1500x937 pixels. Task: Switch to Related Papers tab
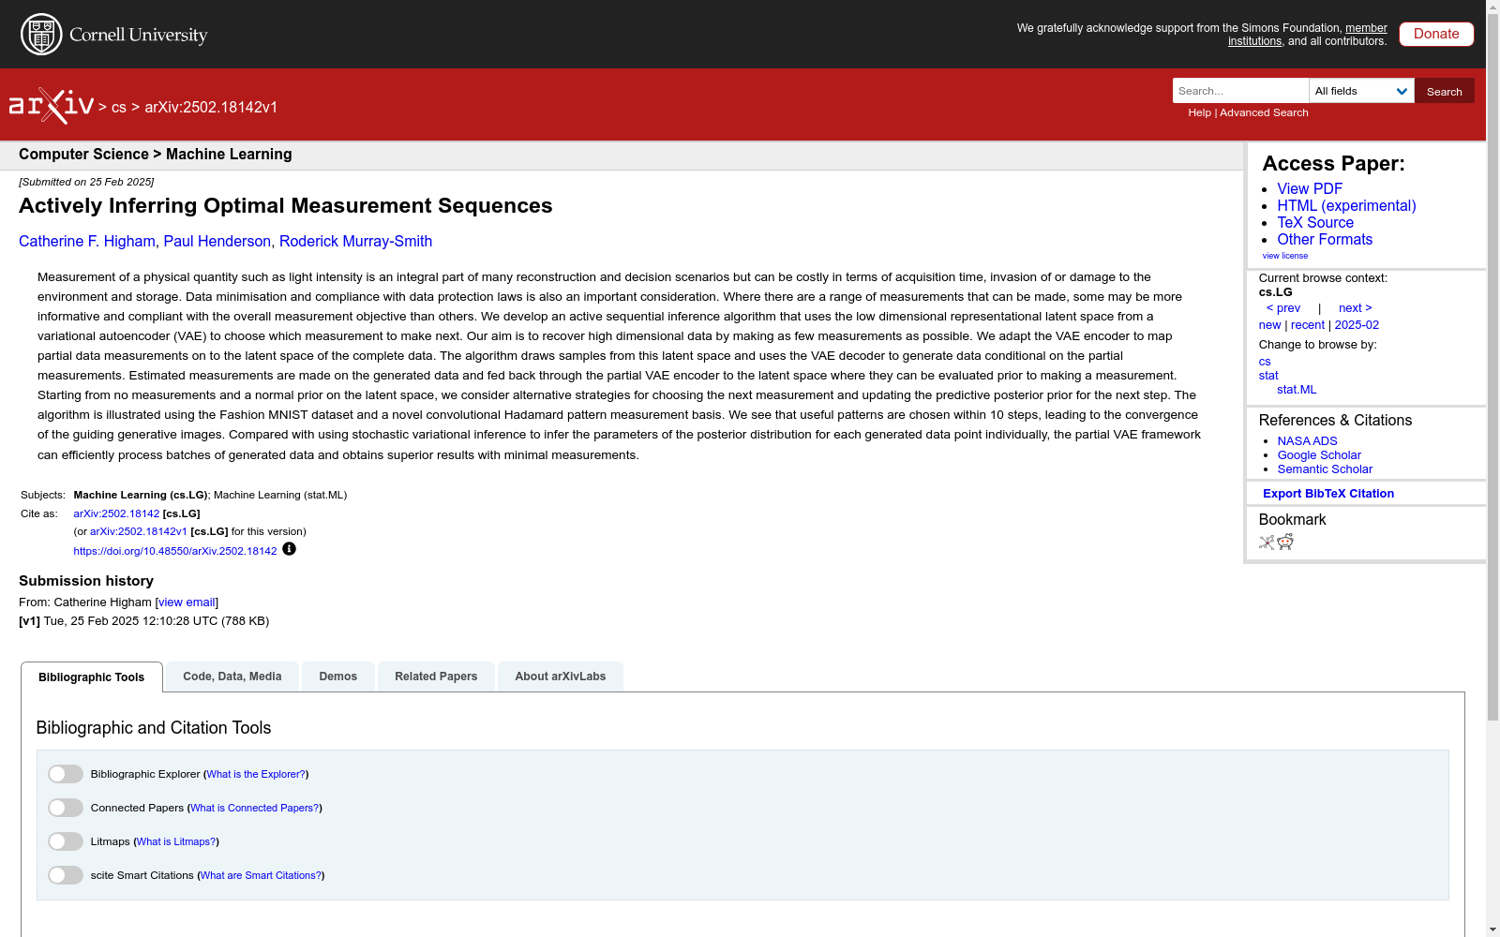(436, 677)
